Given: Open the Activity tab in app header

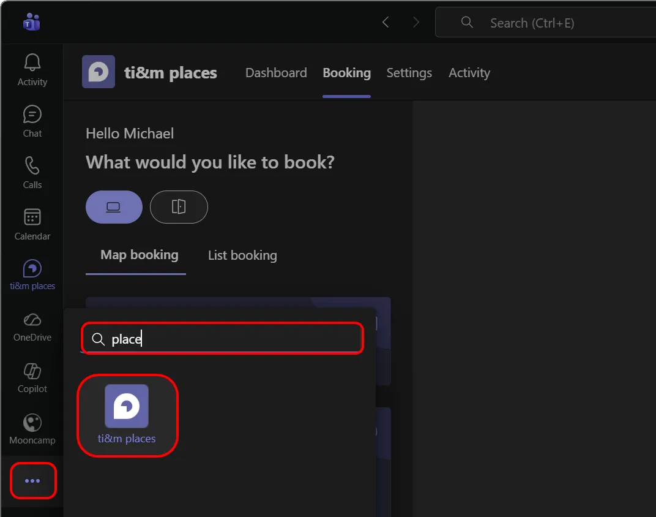Looking at the screenshot, I should point(469,73).
